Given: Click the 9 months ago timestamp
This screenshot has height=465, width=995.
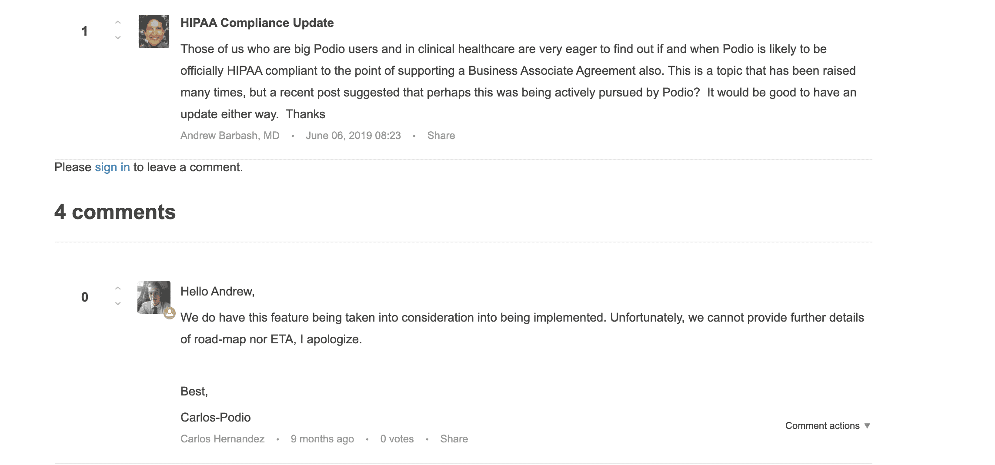Looking at the screenshot, I should (x=322, y=439).
